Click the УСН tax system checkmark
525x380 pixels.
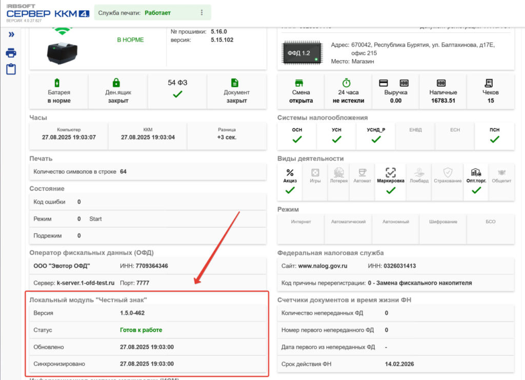click(336, 139)
